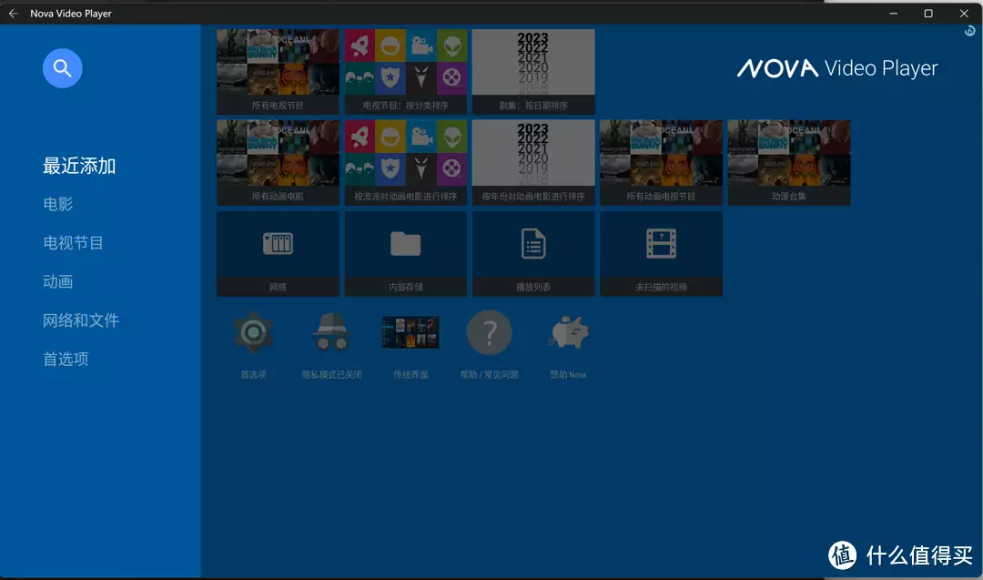Choose 动画 from the sidebar menu
Viewport: 983px width, 580px height.
click(x=57, y=281)
